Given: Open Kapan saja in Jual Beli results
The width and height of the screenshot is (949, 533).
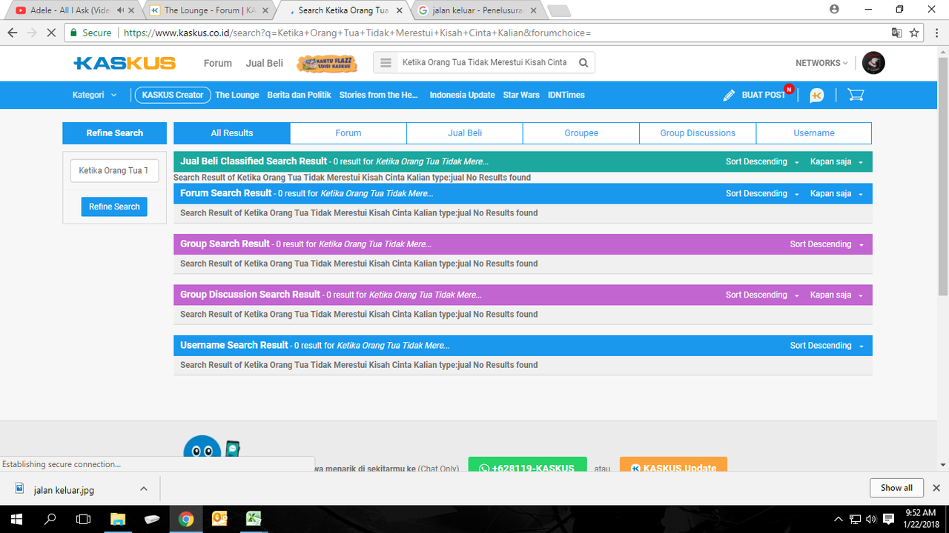Looking at the screenshot, I should coord(836,161).
